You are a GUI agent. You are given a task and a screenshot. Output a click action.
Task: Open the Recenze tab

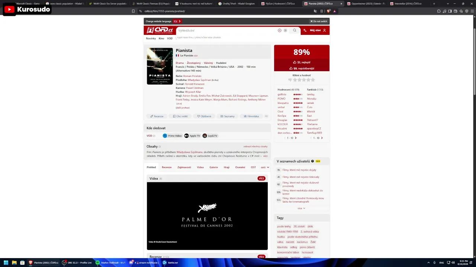167,167
